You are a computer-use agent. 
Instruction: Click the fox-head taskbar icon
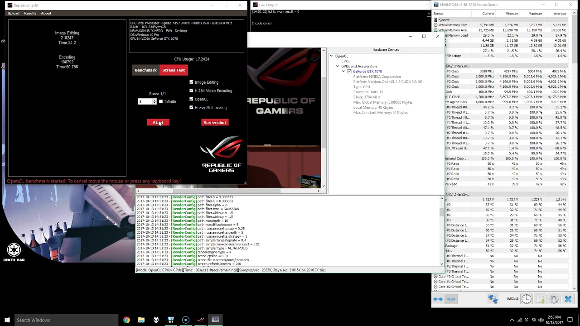pos(156,320)
